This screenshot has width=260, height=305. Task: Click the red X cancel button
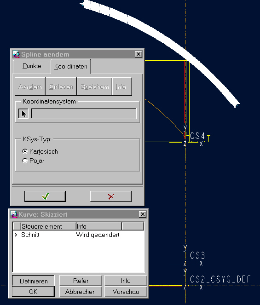(x=111, y=196)
